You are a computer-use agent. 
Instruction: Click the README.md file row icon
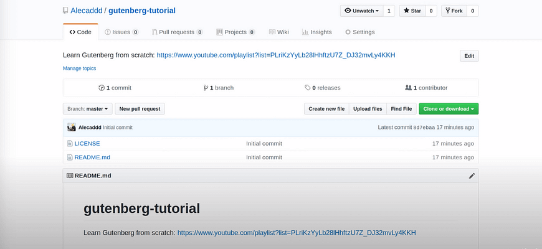click(70, 157)
